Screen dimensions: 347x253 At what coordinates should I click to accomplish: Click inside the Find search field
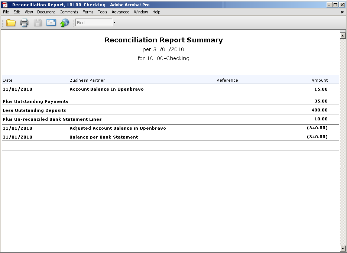pyautogui.click(x=94, y=23)
